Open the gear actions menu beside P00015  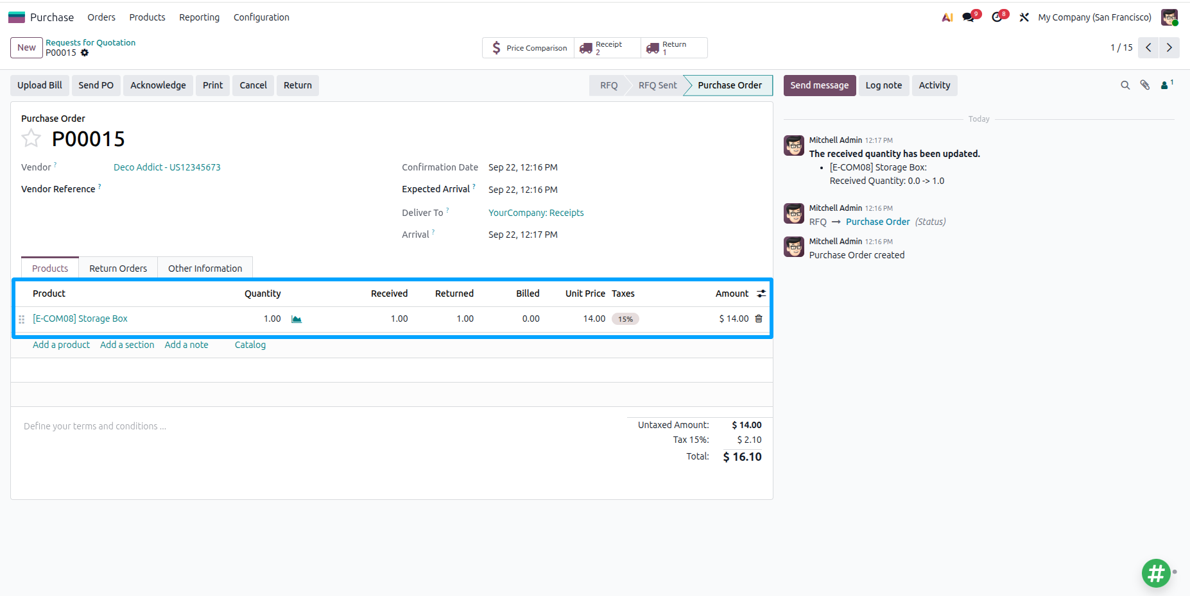pyautogui.click(x=85, y=53)
